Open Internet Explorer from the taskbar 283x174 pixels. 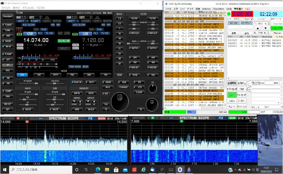[143, 170]
